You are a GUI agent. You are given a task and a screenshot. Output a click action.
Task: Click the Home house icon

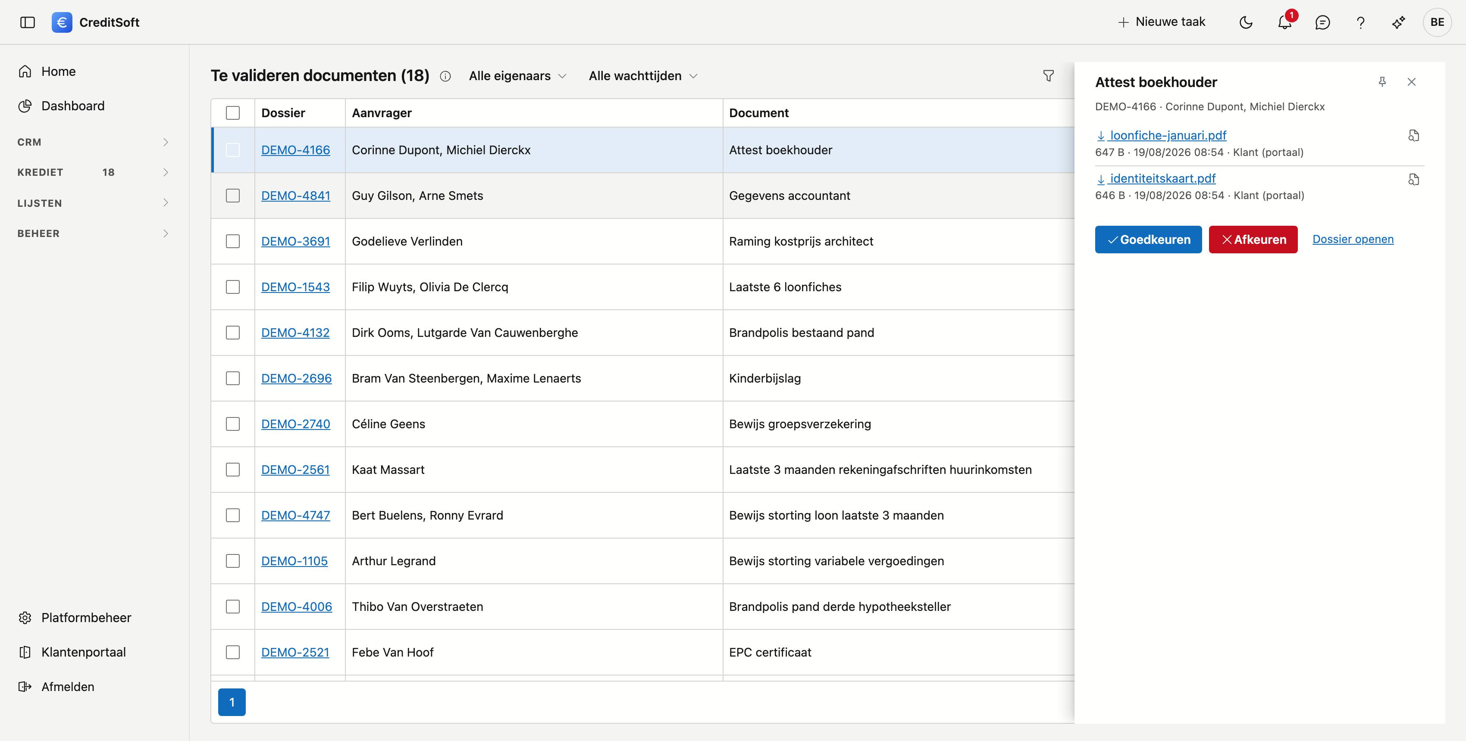click(25, 71)
